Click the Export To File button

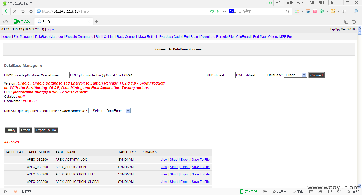click(x=46, y=130)
